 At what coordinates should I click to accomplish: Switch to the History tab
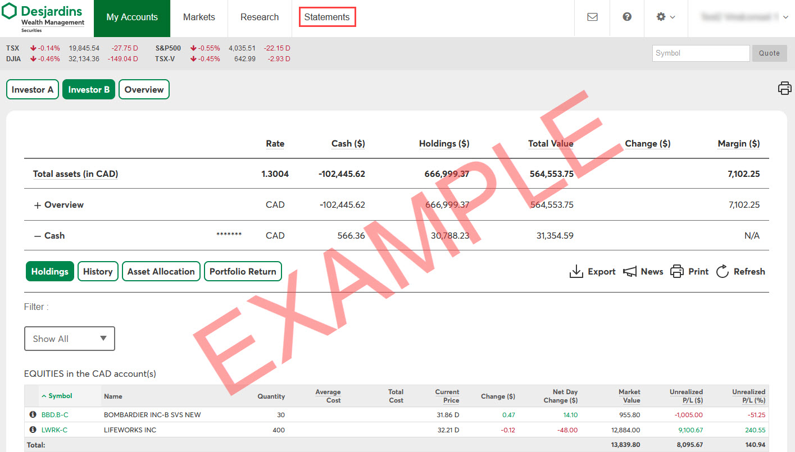click(x=98, y=271)
